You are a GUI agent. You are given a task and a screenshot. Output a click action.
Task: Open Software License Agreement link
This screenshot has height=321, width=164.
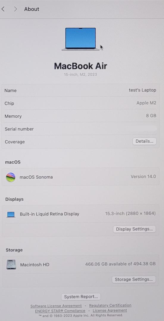point(56,306)
